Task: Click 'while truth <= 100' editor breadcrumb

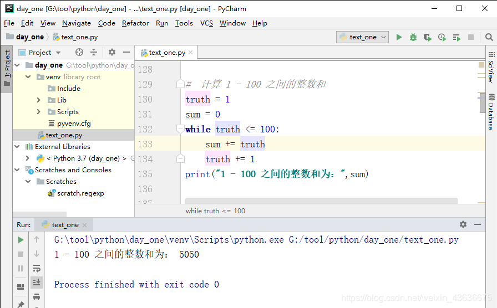Action: point(215,211)
